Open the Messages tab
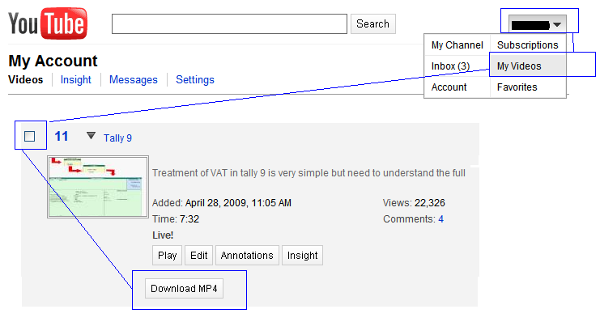This screenshot has width=600, height=322. pos(133,79)
